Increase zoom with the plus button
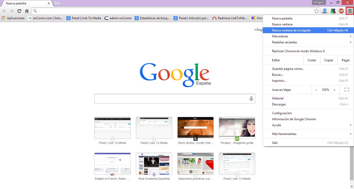 (334, 90)
